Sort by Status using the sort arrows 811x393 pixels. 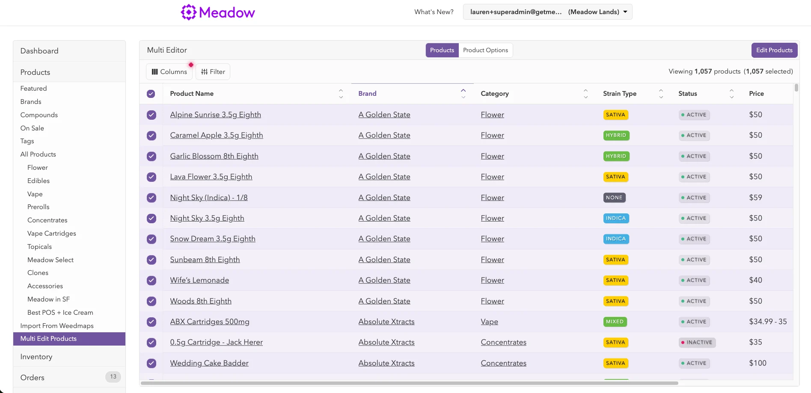point(731,94)
